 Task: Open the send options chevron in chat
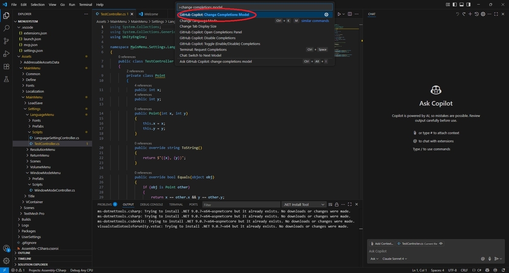pyautogui.click(x=501, y=259)
